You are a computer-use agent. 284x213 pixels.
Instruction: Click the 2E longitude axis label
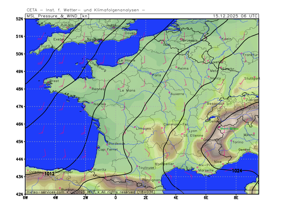(146, 197)
